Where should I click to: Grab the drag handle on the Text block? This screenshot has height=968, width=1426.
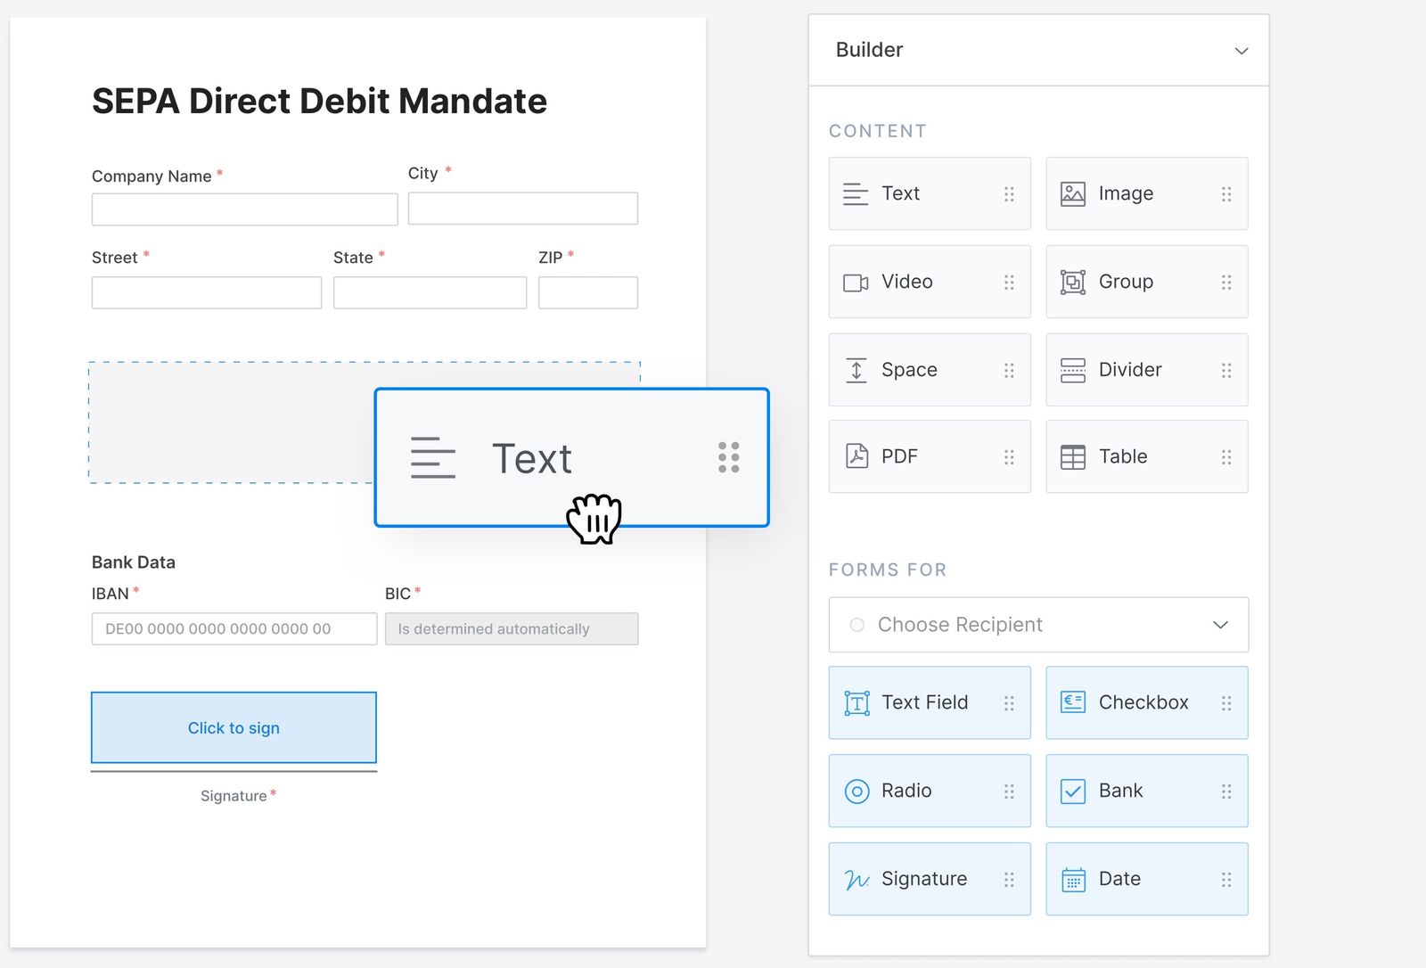729,457
